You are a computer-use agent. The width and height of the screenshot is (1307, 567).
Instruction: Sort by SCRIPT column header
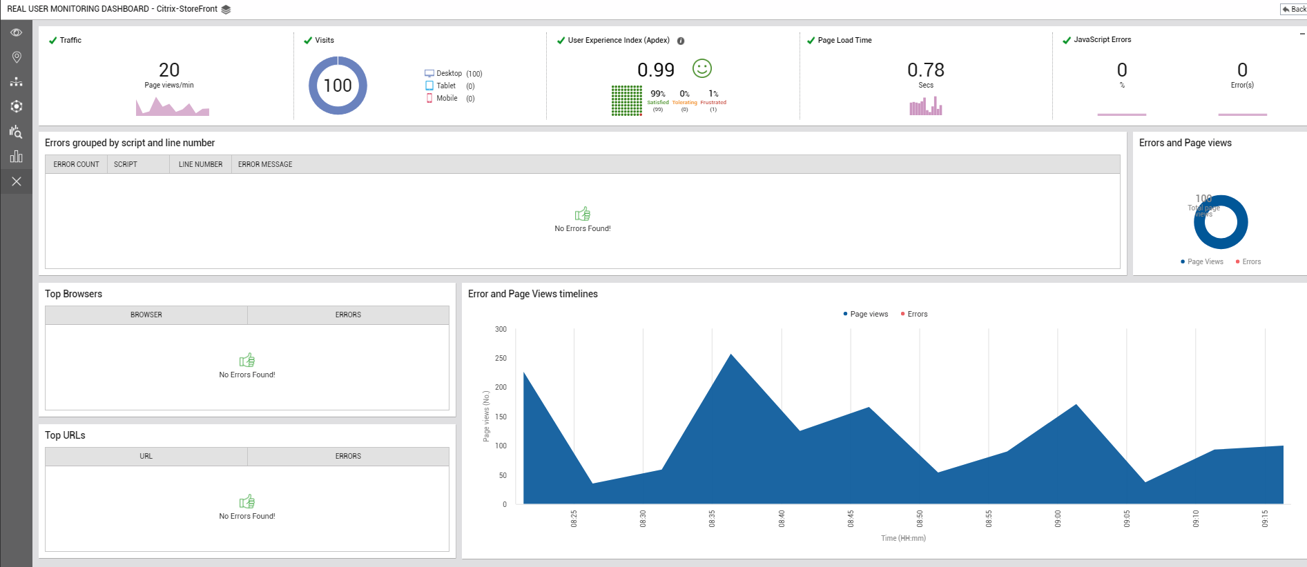point(139,164)
